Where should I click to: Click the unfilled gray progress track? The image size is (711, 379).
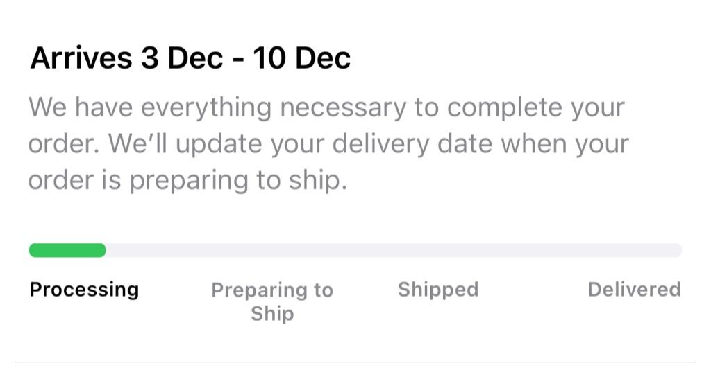[x=393, y=250]
